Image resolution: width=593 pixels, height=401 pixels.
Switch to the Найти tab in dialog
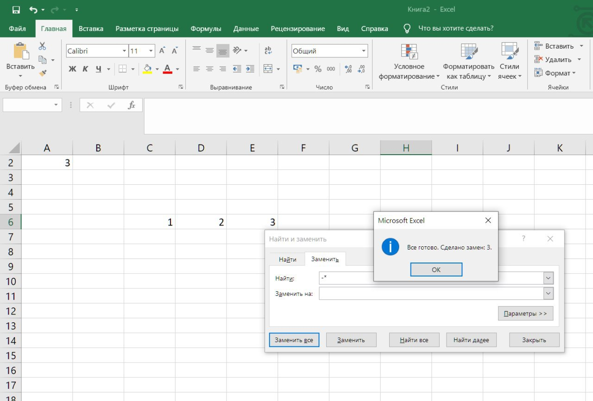pos(287,259)
